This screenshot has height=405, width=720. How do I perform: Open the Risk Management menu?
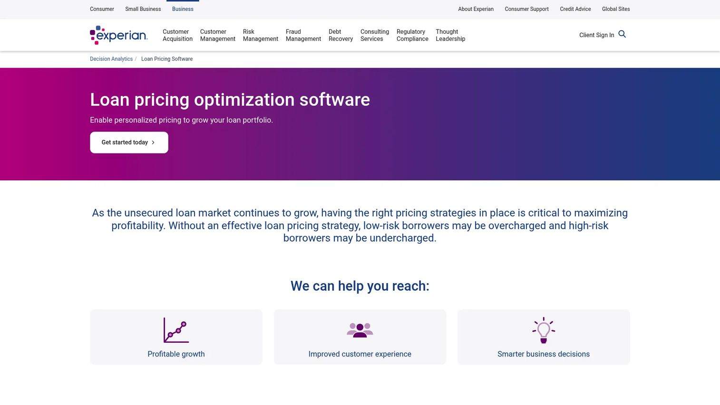(261, 35)
